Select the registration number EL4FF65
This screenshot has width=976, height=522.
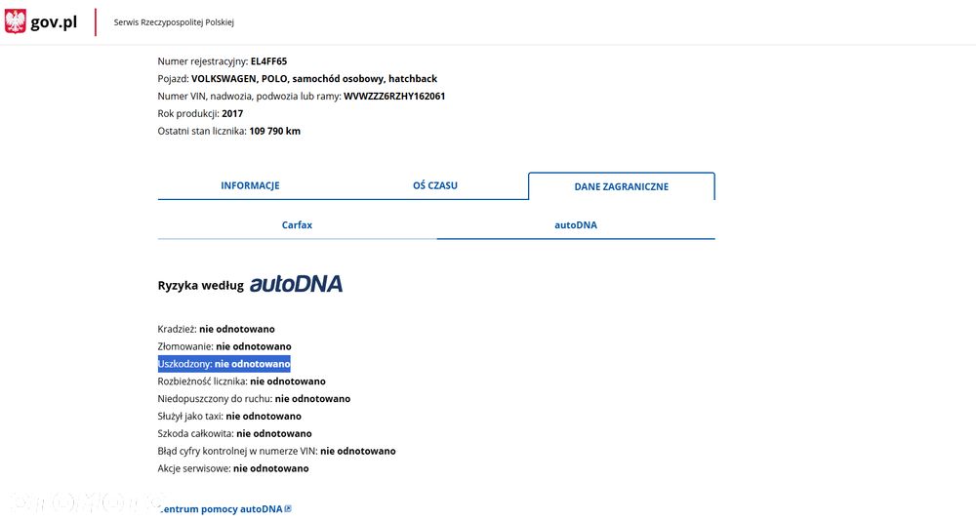269,61
